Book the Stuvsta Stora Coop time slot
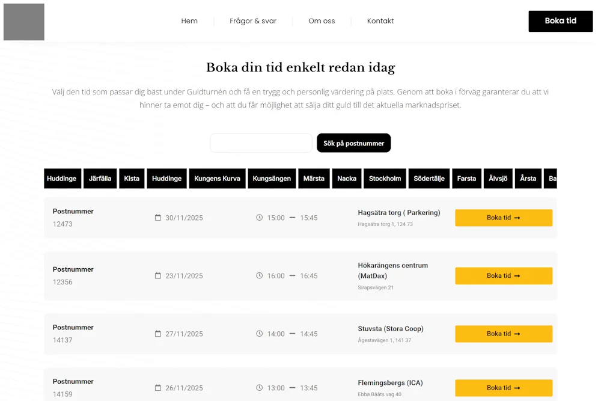The width and height of the screenshot is (601, 401). click(504, 334)
